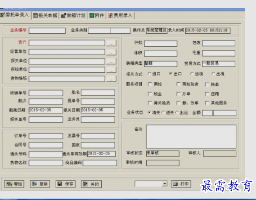The width and height of the screenshot is (256, 200).
Task: Click the 船名 input field
Action: click(x=98, y=93)
